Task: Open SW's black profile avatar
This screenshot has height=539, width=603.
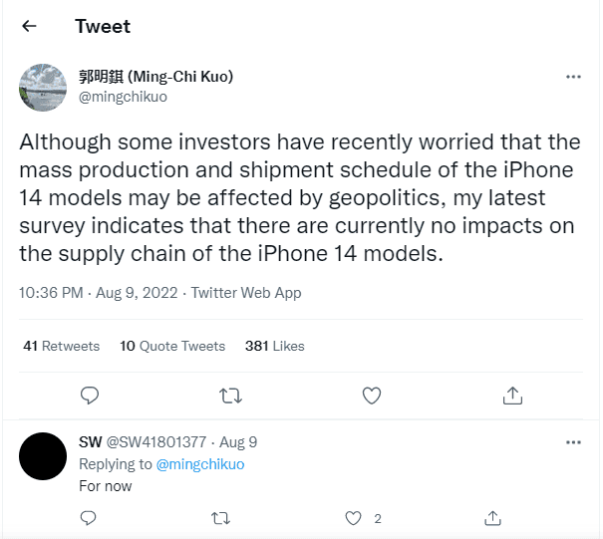Action: [x=43, y=457]
